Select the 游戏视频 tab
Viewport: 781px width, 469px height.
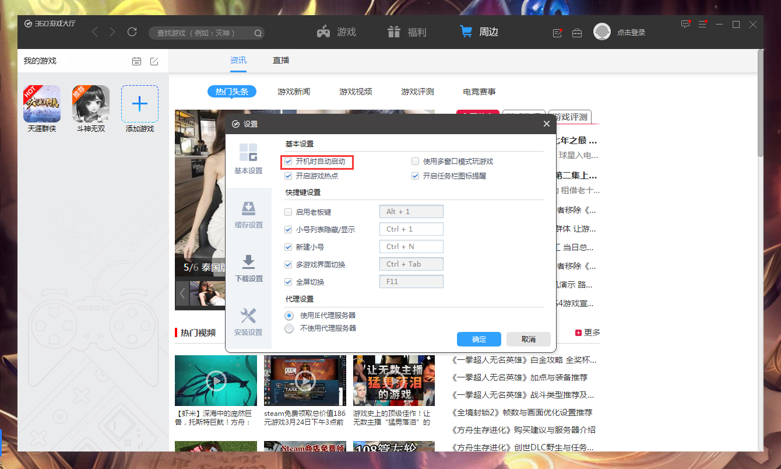[x=355, y=92]
